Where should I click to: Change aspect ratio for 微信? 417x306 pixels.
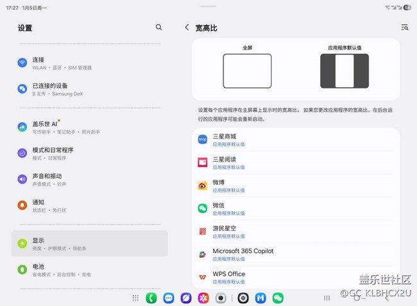coord(296,208)
